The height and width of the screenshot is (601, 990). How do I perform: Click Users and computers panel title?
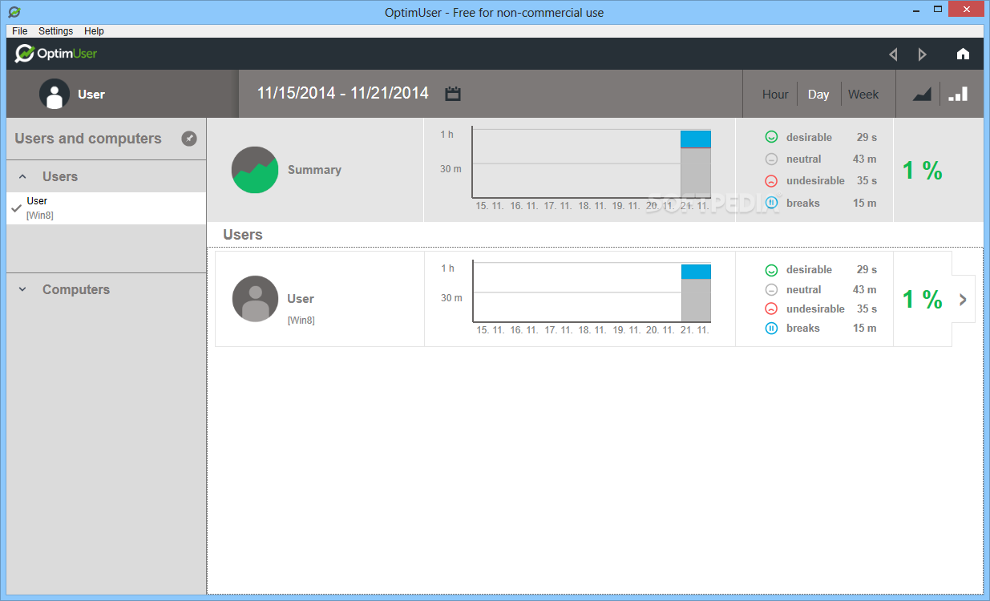pos(88,139)
